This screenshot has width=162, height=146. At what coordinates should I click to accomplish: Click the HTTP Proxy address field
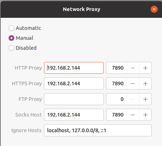pos(74,68)
